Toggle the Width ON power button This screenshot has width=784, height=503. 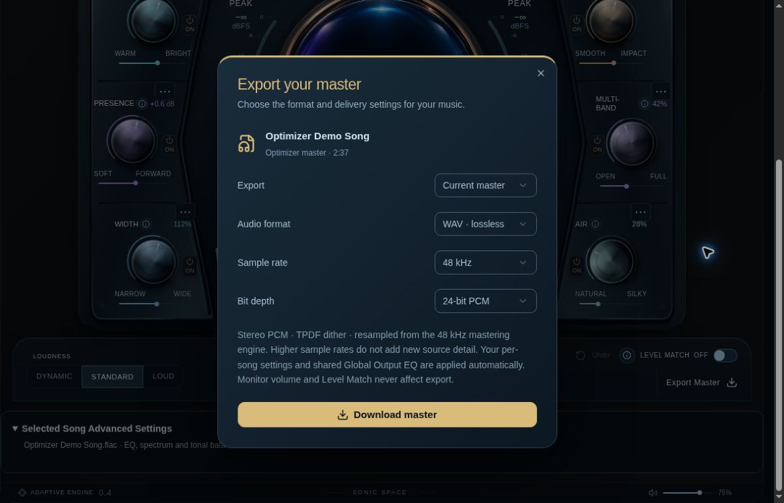190,265
